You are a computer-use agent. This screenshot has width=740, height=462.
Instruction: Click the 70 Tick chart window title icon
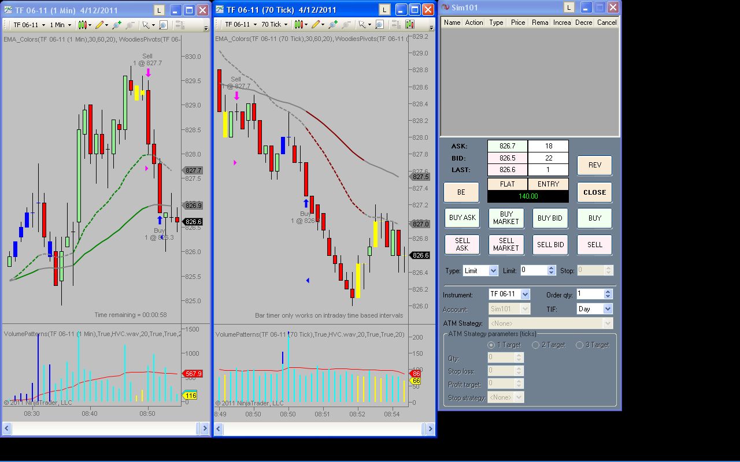[x=220, y=9]
